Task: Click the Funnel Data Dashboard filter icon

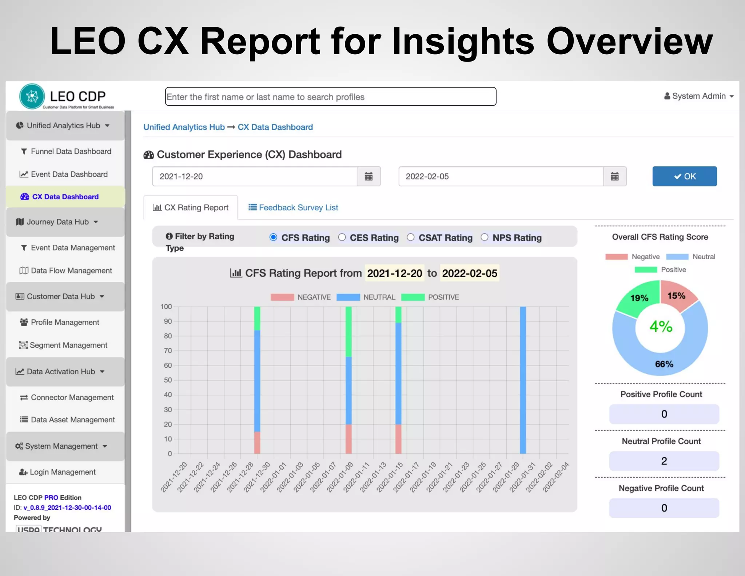Action: point(24,151)
